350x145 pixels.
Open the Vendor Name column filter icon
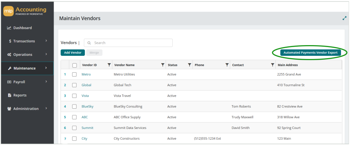[163, 65]
